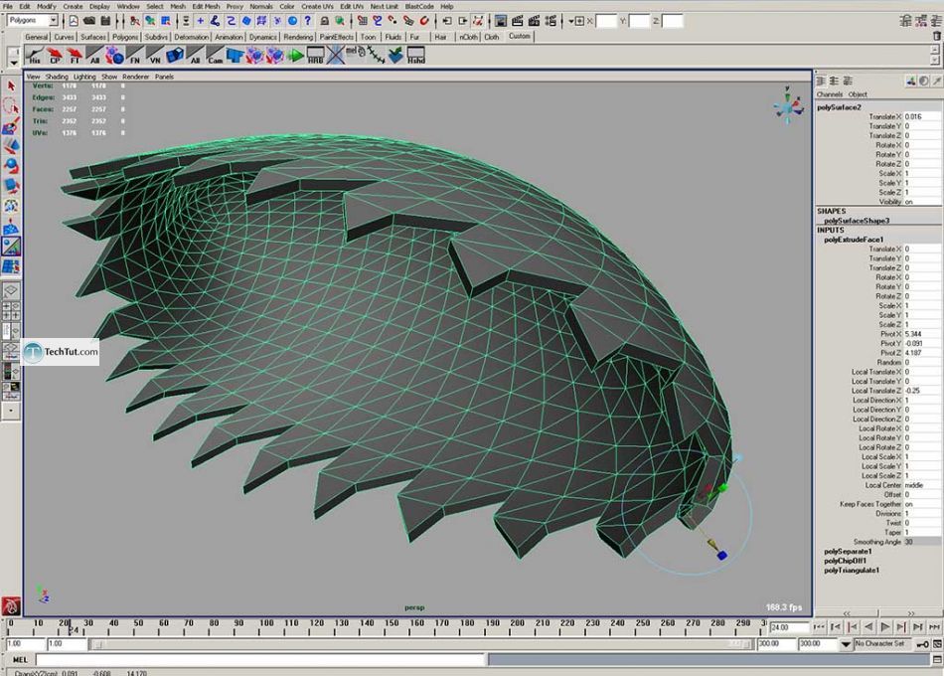Toggle highlight selection mode
The height and width of the screenshot is (676, 944).
pos(340,21)
